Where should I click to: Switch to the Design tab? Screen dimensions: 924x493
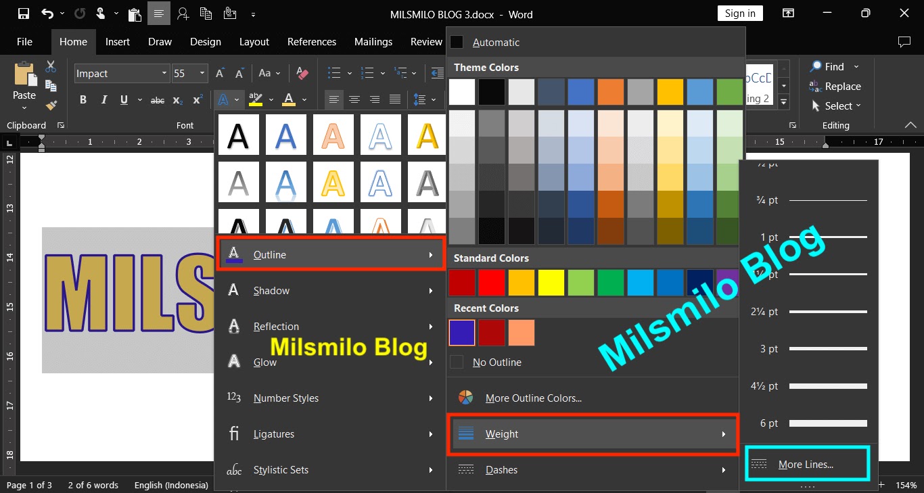[x=206, y=42]
